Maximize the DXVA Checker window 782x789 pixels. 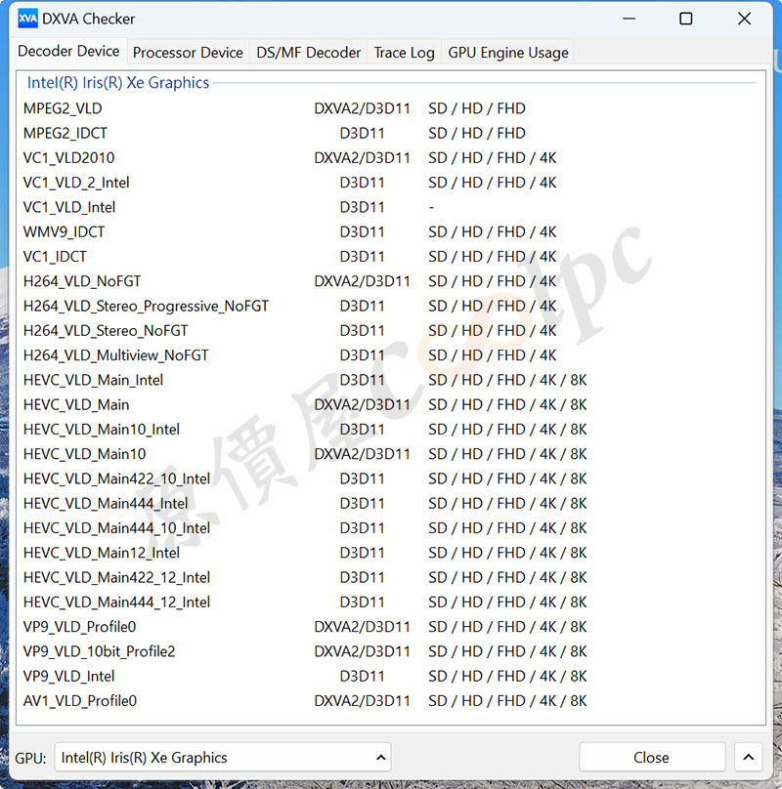(x=686, y=20)
